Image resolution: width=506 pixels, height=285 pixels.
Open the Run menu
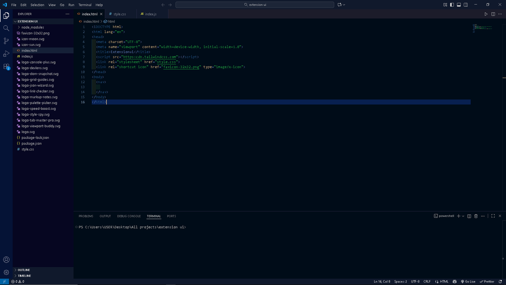coord(71,5)
